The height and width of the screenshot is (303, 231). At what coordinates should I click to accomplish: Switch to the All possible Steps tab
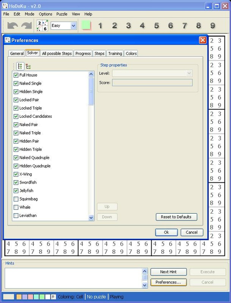click(x=57, y=53)
